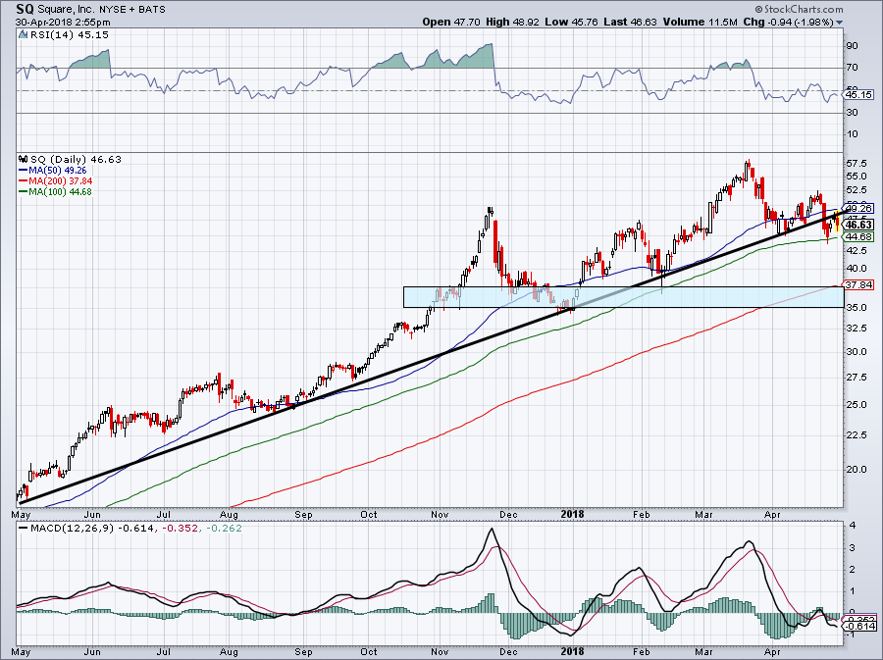Click the 90 level on RSI axis
Screen dimensions: 883x660
coord(852,45)
